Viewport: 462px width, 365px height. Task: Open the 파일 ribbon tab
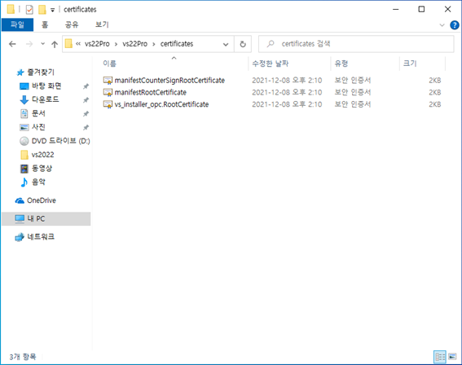(17, 24)
